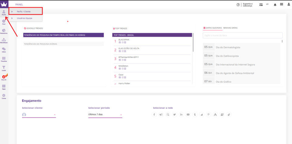This screenshot has height=144, width=292.
Task: Switch to the Minhas Datas tab
Action: pyautogui.click(x=230, y=28)
